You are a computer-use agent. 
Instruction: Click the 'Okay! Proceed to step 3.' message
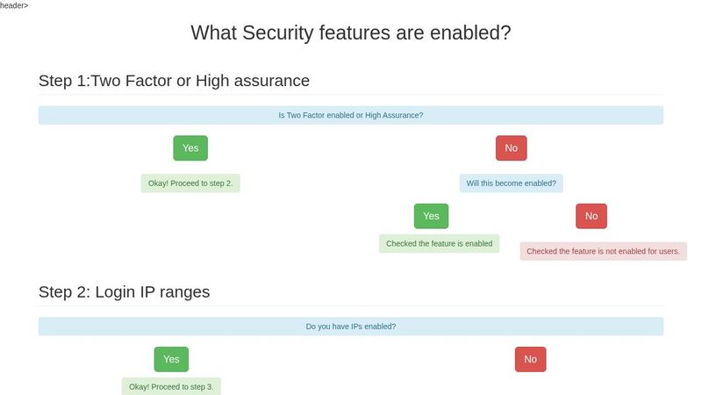tap(171, 386)
